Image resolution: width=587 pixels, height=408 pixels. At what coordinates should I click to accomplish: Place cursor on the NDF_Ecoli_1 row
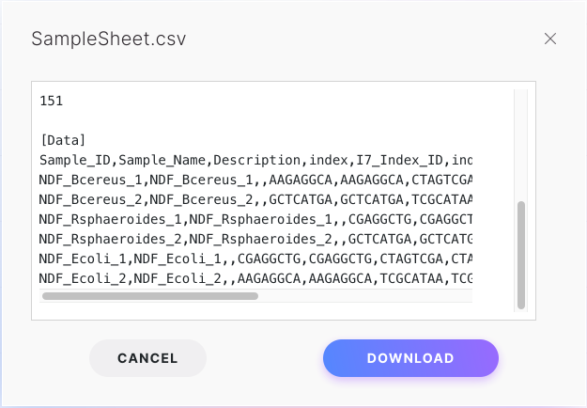254,259
